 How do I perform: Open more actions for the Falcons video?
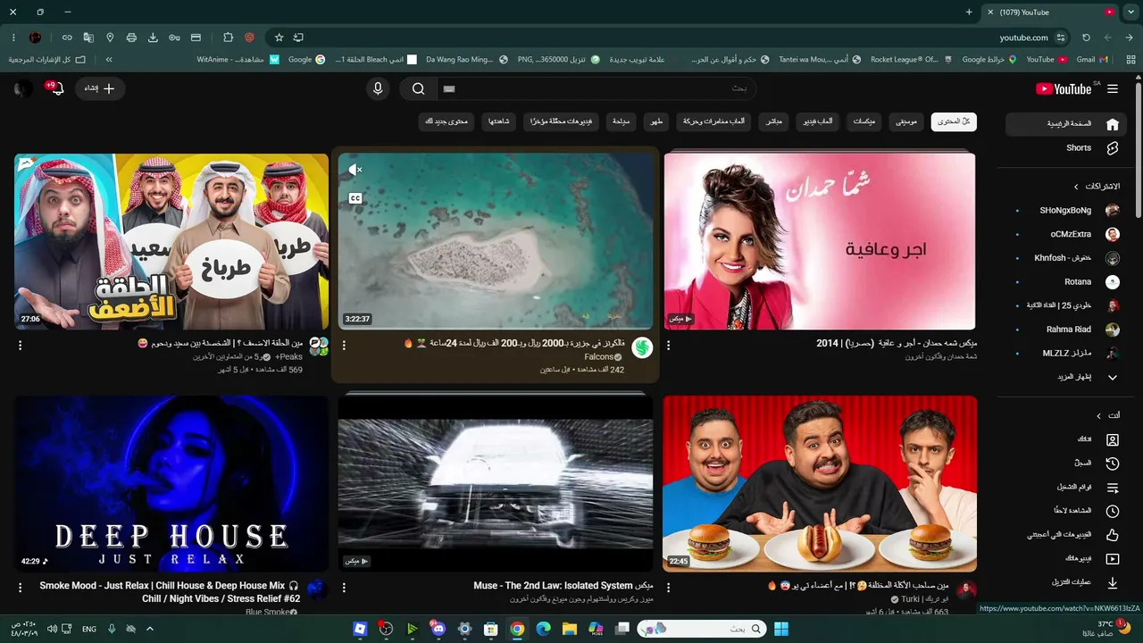(344, 345)
